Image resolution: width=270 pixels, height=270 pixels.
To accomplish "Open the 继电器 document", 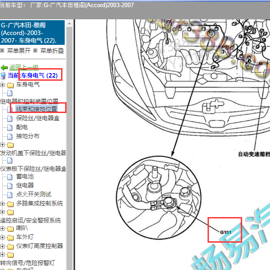I will click(25, 185).
